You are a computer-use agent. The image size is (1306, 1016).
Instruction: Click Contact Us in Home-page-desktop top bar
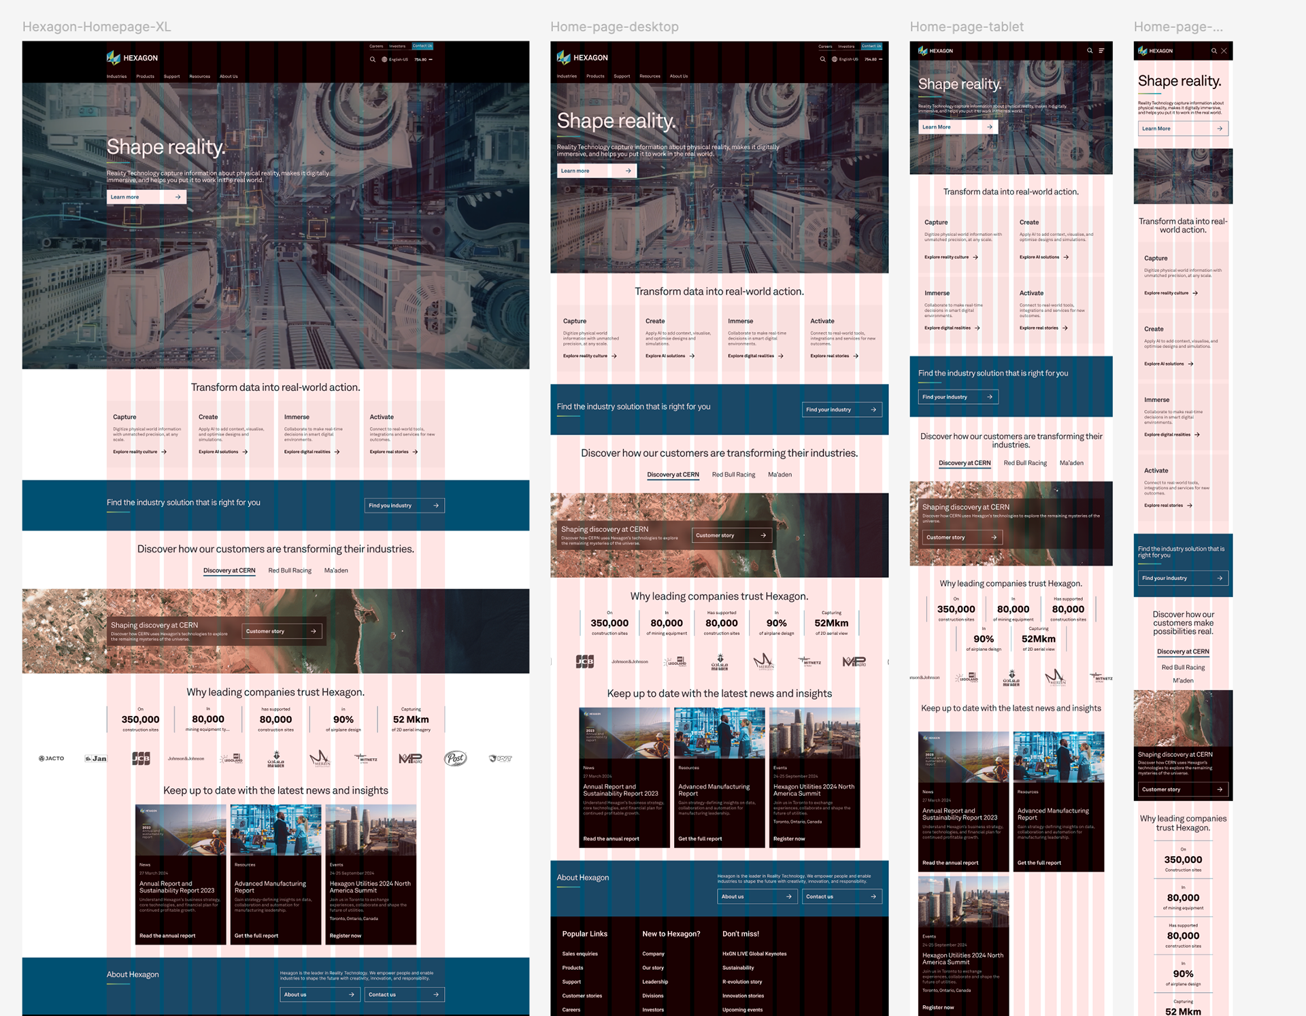(871, 46)
